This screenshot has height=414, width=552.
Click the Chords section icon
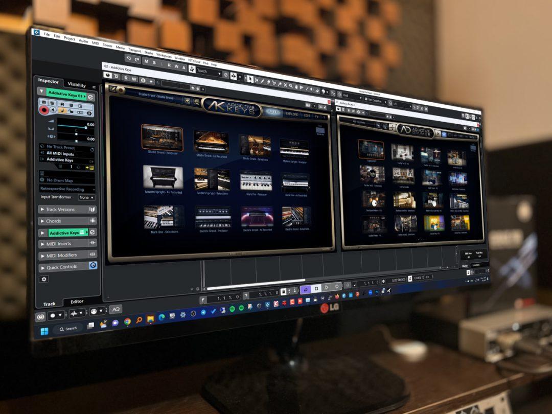point(93,221)
